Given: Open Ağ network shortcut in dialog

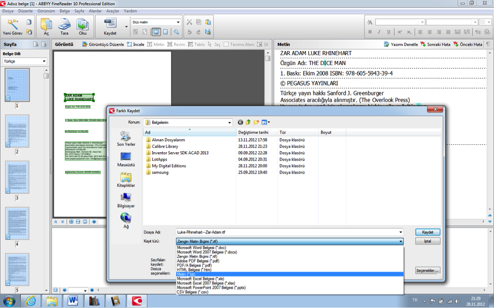Looking at the screenshot, I should tap(125, 220).
